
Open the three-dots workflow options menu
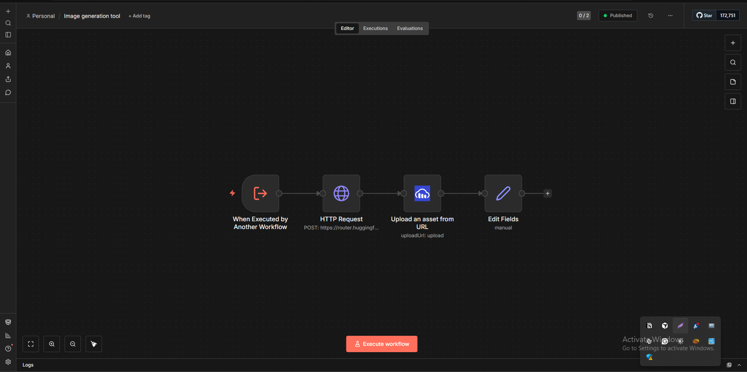click(x=670, y=16)
